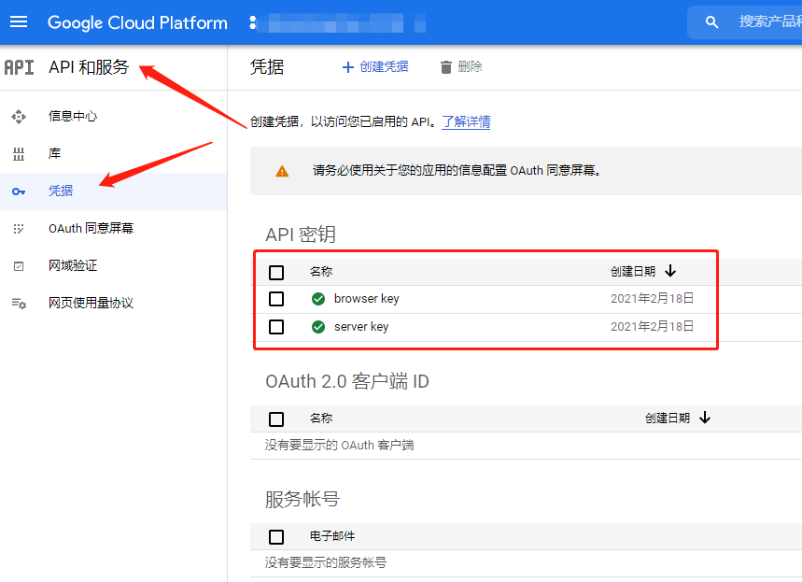Image resolution: width=802 pixels, height=582 pixels.
Task: Click the 信息中心 dashboard icon
Action: coord(19,117)
